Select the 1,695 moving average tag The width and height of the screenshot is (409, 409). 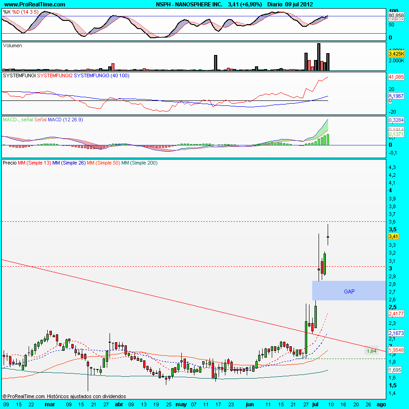395,370
